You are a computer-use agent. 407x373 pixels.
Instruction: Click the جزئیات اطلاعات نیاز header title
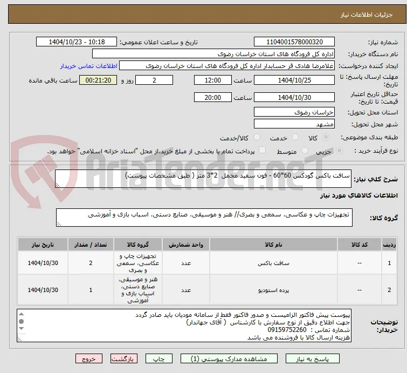366,15
